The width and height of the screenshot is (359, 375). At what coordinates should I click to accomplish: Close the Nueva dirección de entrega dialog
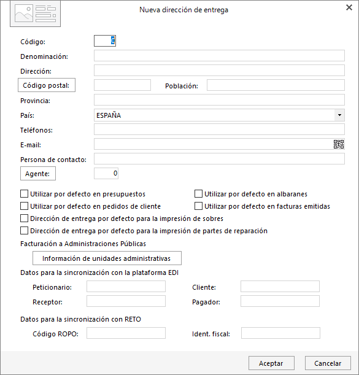tap(349, 7)
